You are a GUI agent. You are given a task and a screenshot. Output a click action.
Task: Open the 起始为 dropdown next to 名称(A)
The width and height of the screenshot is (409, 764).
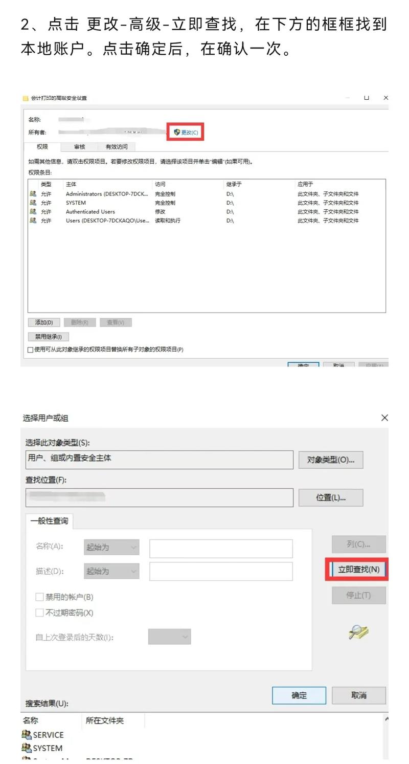tap(111, 547)
